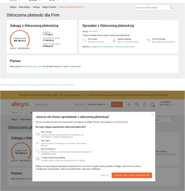Open the notifications bell icon
This screenshot has width=185, height=191.
tap(144, 105)
